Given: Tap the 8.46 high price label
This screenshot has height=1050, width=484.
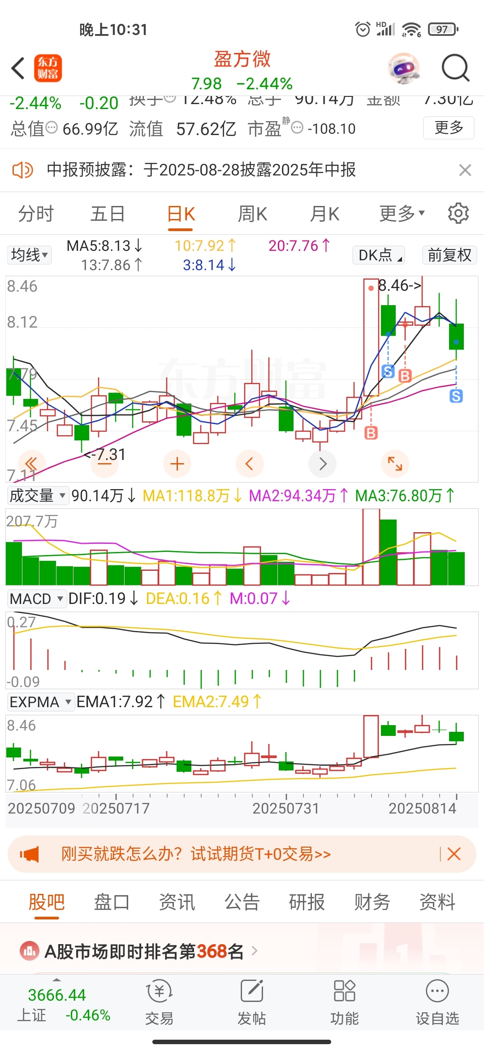Looking at the screenshot, I should [400, 285].
